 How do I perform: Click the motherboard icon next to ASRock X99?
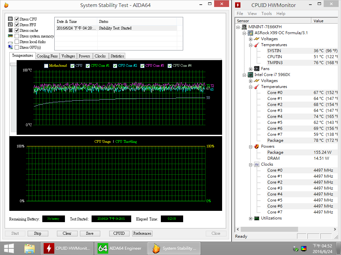[250, 33]
